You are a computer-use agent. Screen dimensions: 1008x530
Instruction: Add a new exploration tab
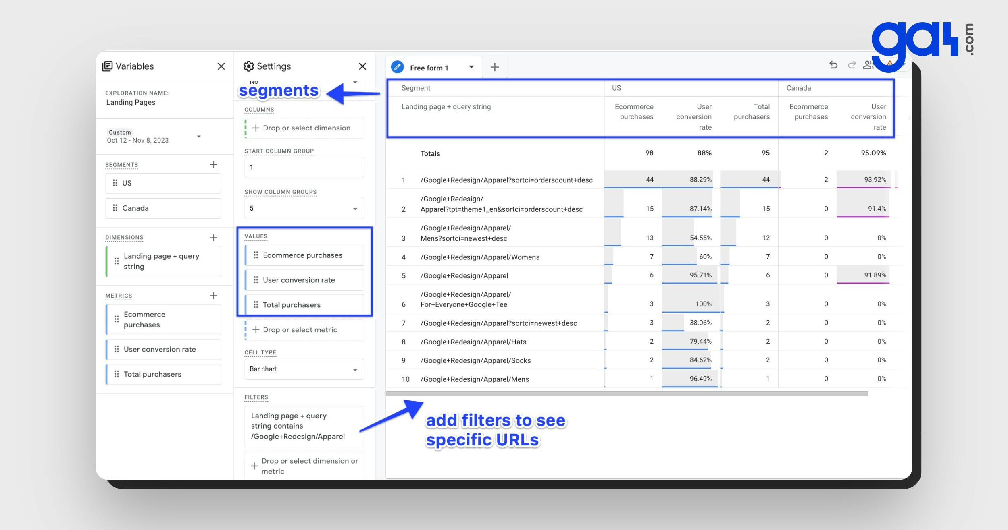pos(495,67)
